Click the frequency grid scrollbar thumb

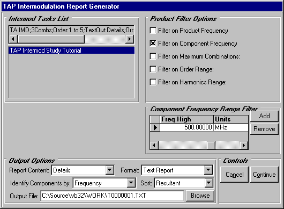(x=211, y=145)
